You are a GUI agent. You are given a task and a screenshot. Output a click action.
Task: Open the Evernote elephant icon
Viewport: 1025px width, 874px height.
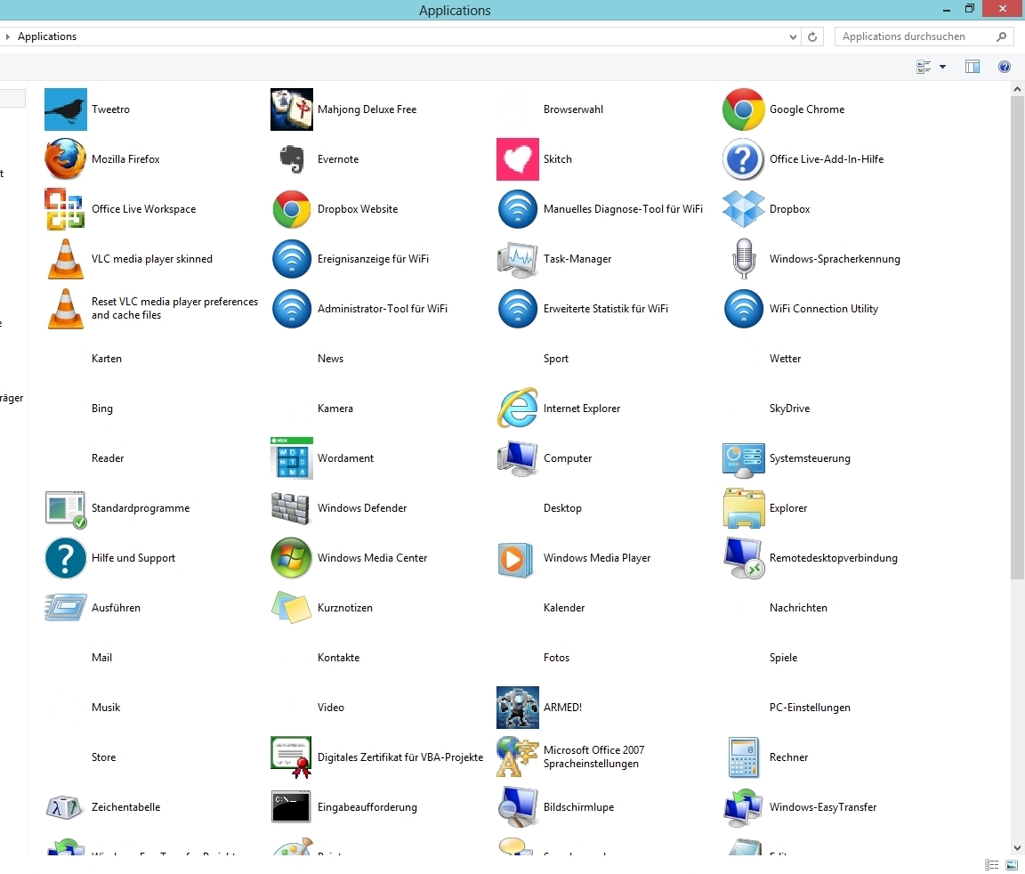tap(292, 158)
